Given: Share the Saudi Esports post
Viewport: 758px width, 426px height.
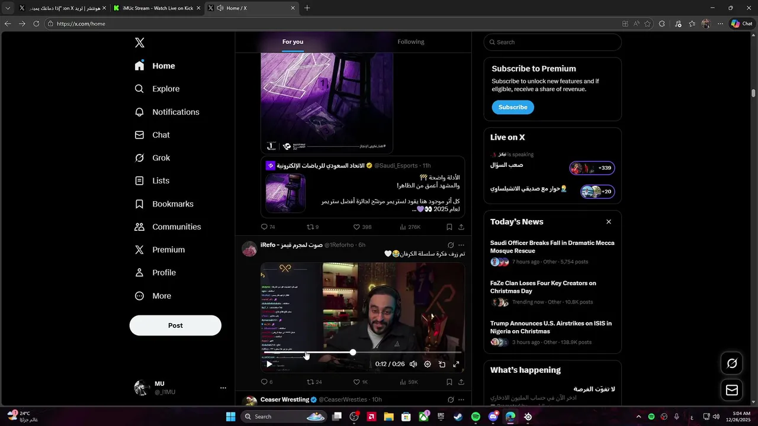Looking at the screenshot, I should point(461,227).
